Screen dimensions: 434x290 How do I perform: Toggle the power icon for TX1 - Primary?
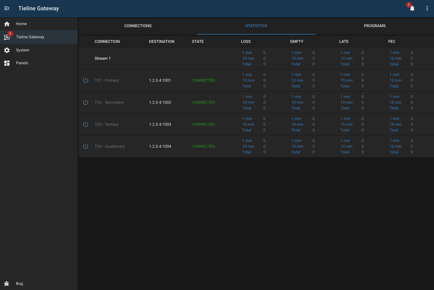click(x=86, y=80)
